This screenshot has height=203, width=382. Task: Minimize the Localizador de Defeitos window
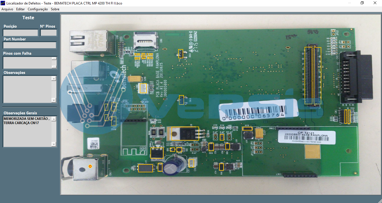click(349, 3)
